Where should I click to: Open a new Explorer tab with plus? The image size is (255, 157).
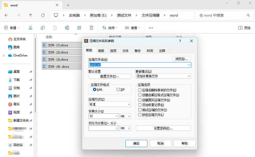point(68,5)
